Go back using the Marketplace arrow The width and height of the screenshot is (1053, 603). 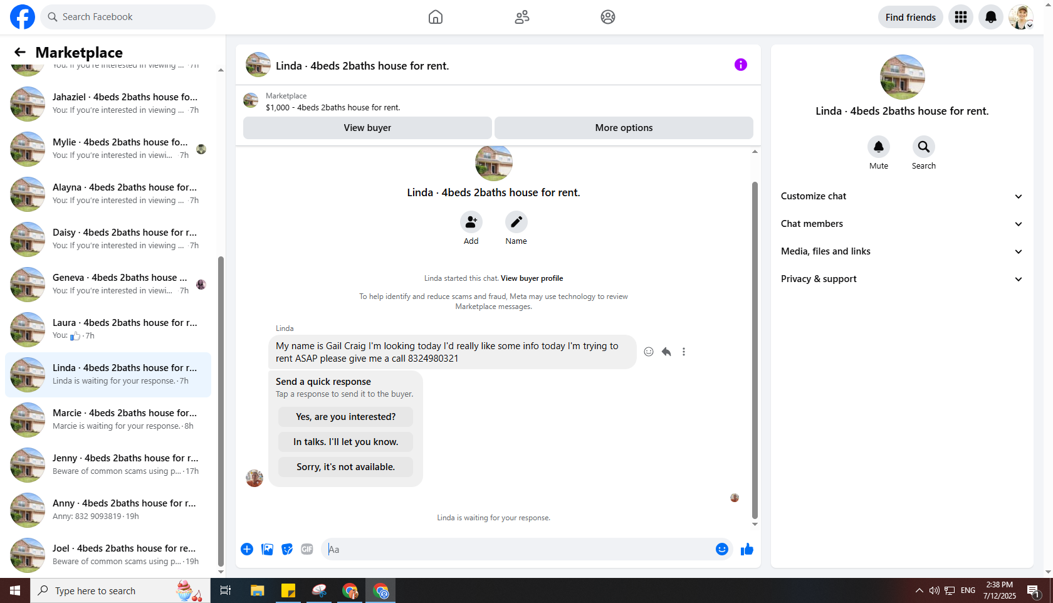coord(20,52)
